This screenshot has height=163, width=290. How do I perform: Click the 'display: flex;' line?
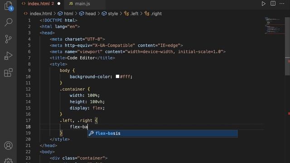[x=87, y=108]
